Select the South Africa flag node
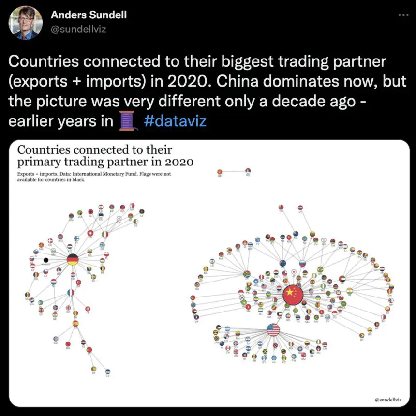Screen dimensions: 416x416 pyautogui.click(x=247, y=274)
